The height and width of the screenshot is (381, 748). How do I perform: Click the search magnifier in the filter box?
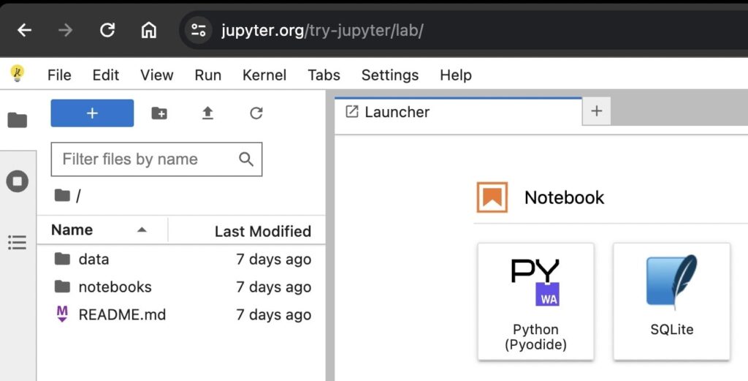point(246,159)
